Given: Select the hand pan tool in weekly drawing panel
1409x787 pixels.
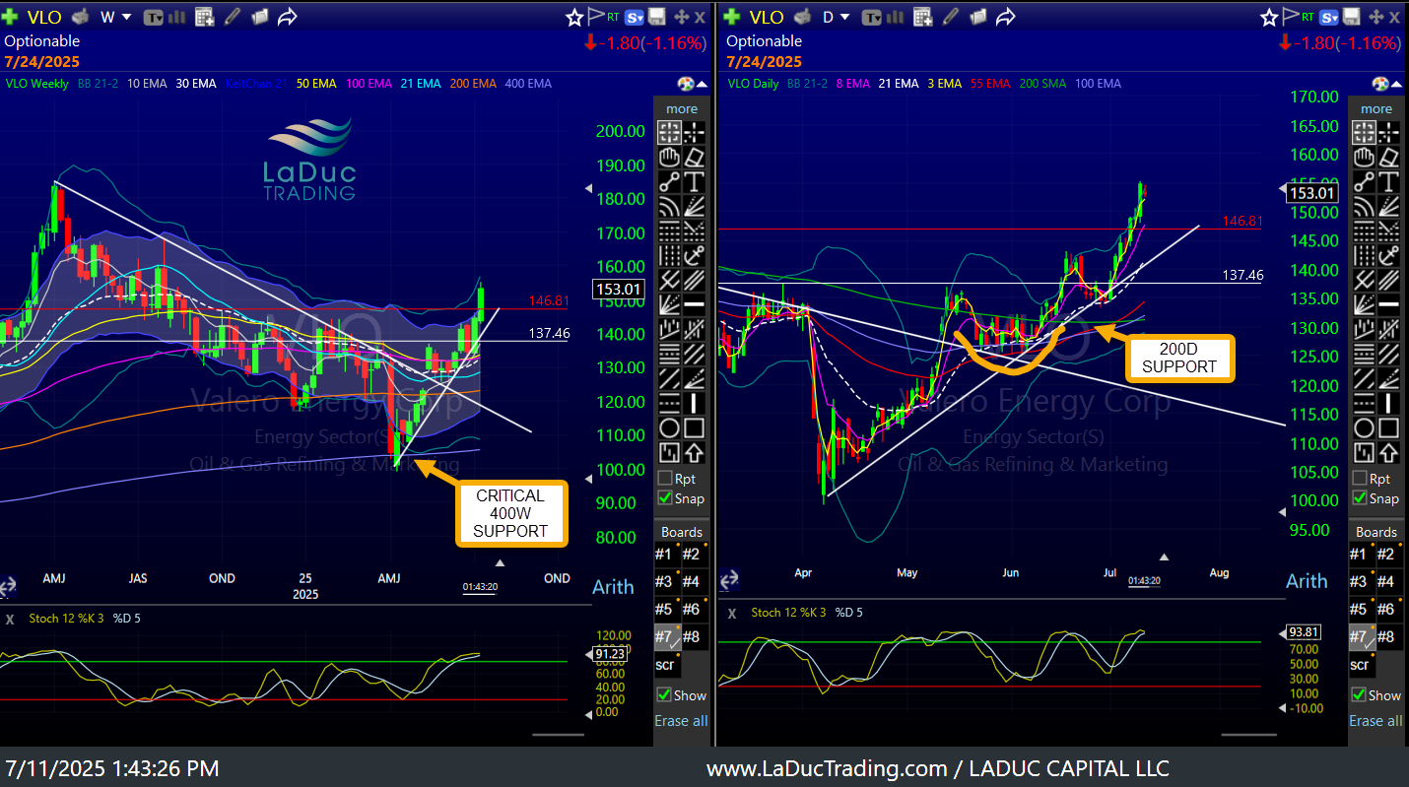Looking at the screenshot, I should 670,158.
